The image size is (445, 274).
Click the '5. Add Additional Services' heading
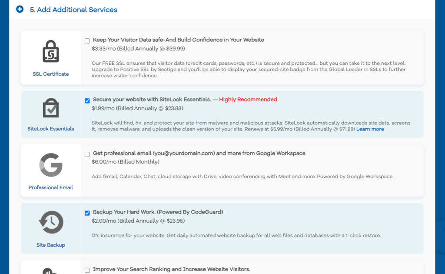coord(73,10)
